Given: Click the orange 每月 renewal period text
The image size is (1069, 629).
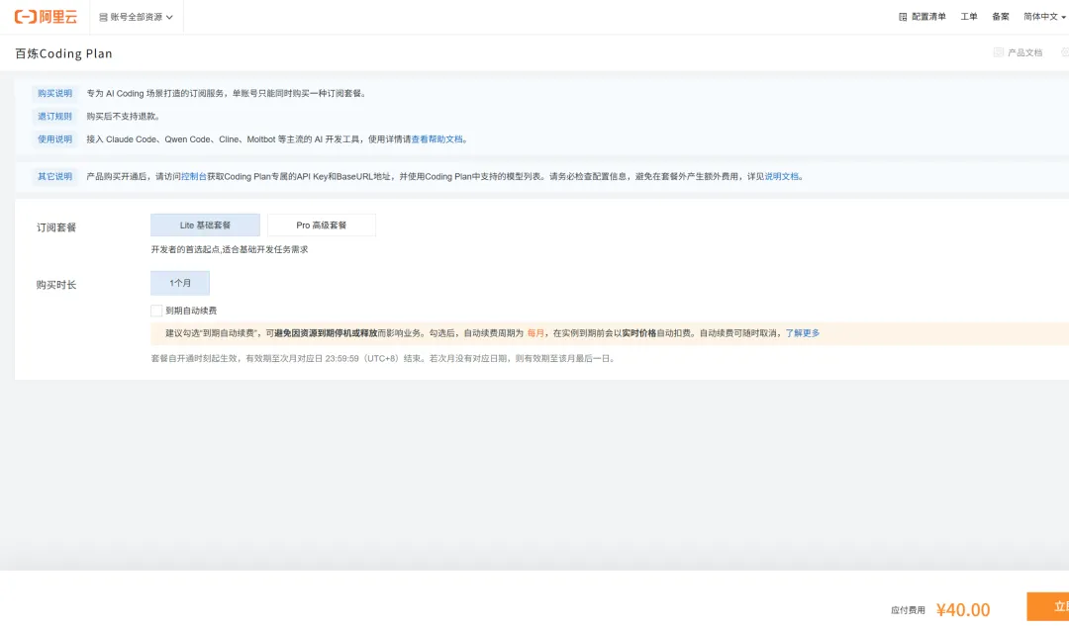Looking at the screenshot, I should 535,333.
